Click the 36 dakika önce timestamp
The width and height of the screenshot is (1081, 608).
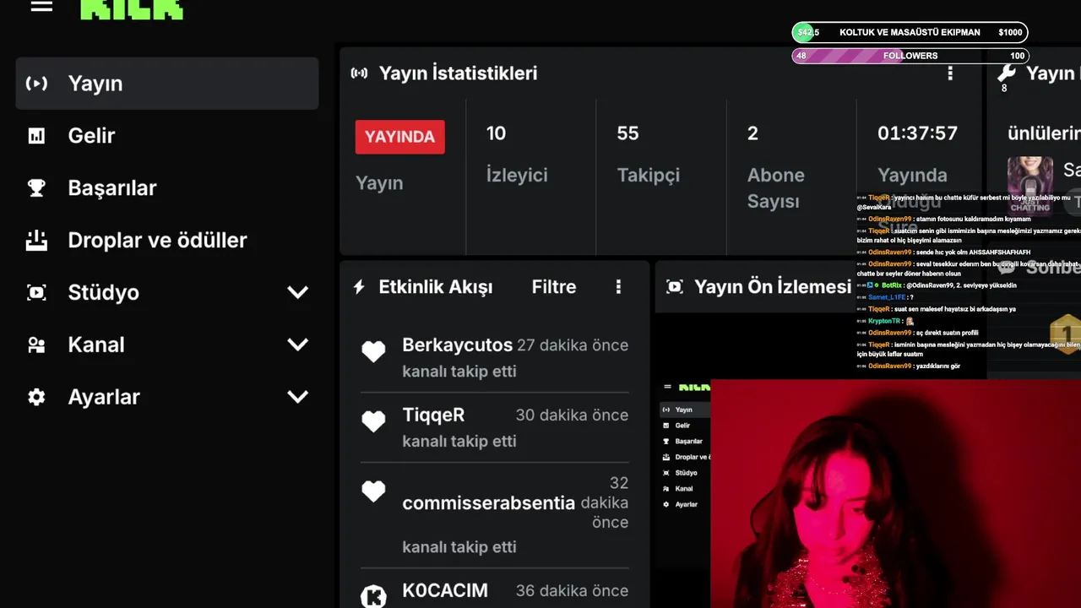point(572,591)
